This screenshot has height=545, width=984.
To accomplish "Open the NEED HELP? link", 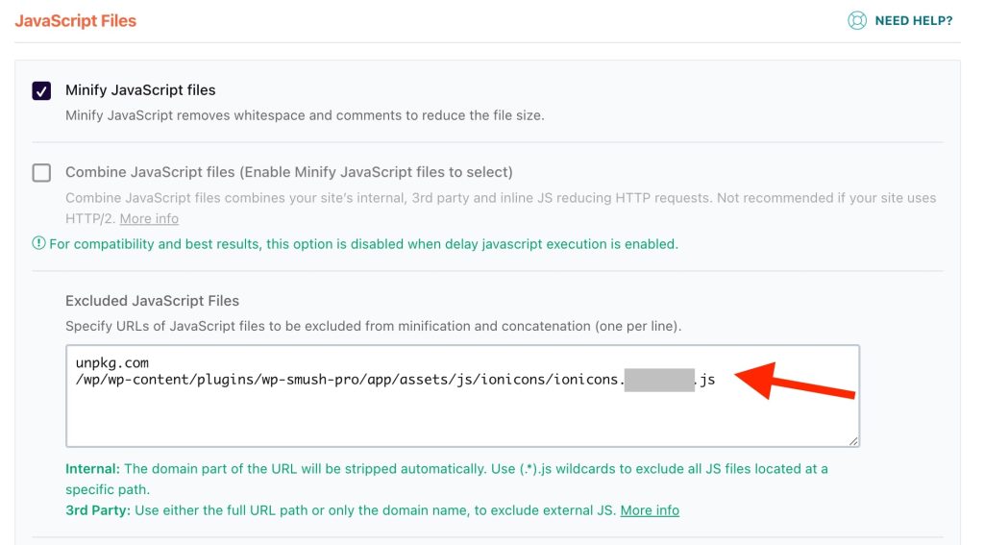I will pyautogui.click(x=913, y=20).
